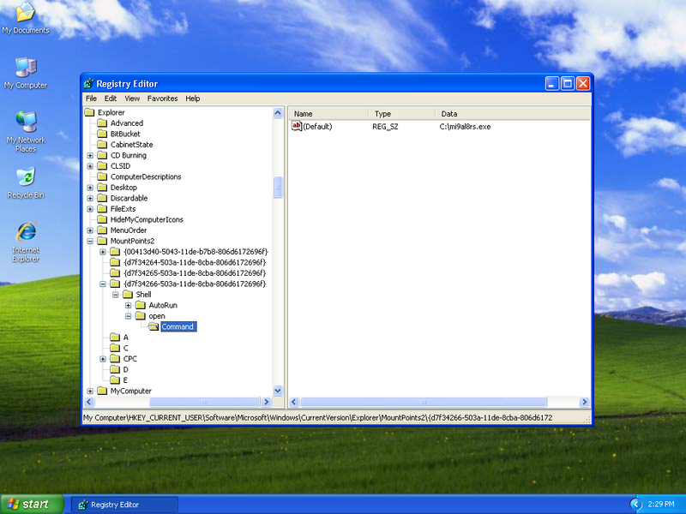Click the CabinetState key folder icon
Image resolution: width=686 pixels, height=514 pixels.
pos(102,145)
